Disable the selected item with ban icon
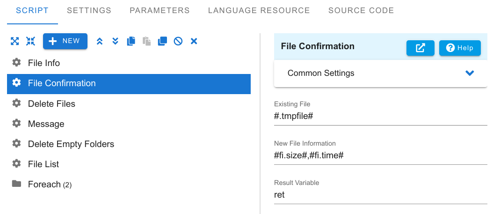The width and height of the screenshot is (493, 214). (x=178, y=41)
